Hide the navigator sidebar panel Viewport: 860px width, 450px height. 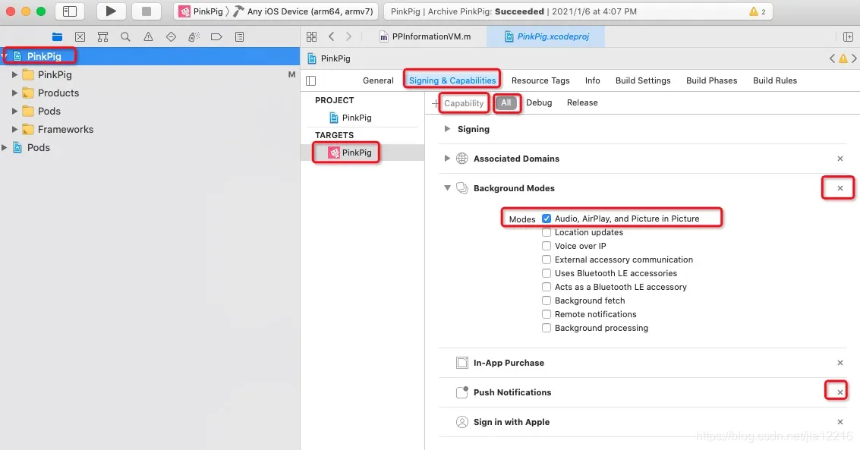70,11
